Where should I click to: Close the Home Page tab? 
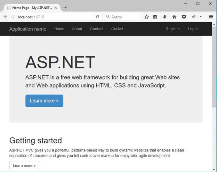coord(56,8)
